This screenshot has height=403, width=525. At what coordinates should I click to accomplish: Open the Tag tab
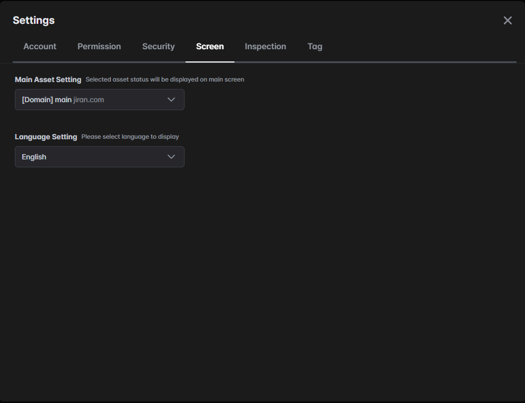(x=314, y=47)
